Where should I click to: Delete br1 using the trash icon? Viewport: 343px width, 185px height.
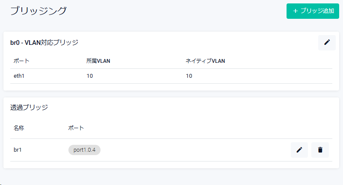[x=320, y=150]
